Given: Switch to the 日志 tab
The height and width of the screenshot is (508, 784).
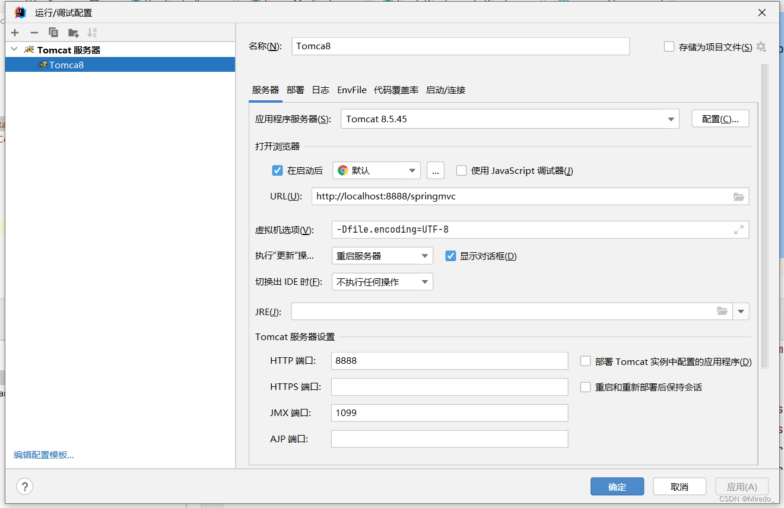Looking at the screenshot, I should [320, 90].
